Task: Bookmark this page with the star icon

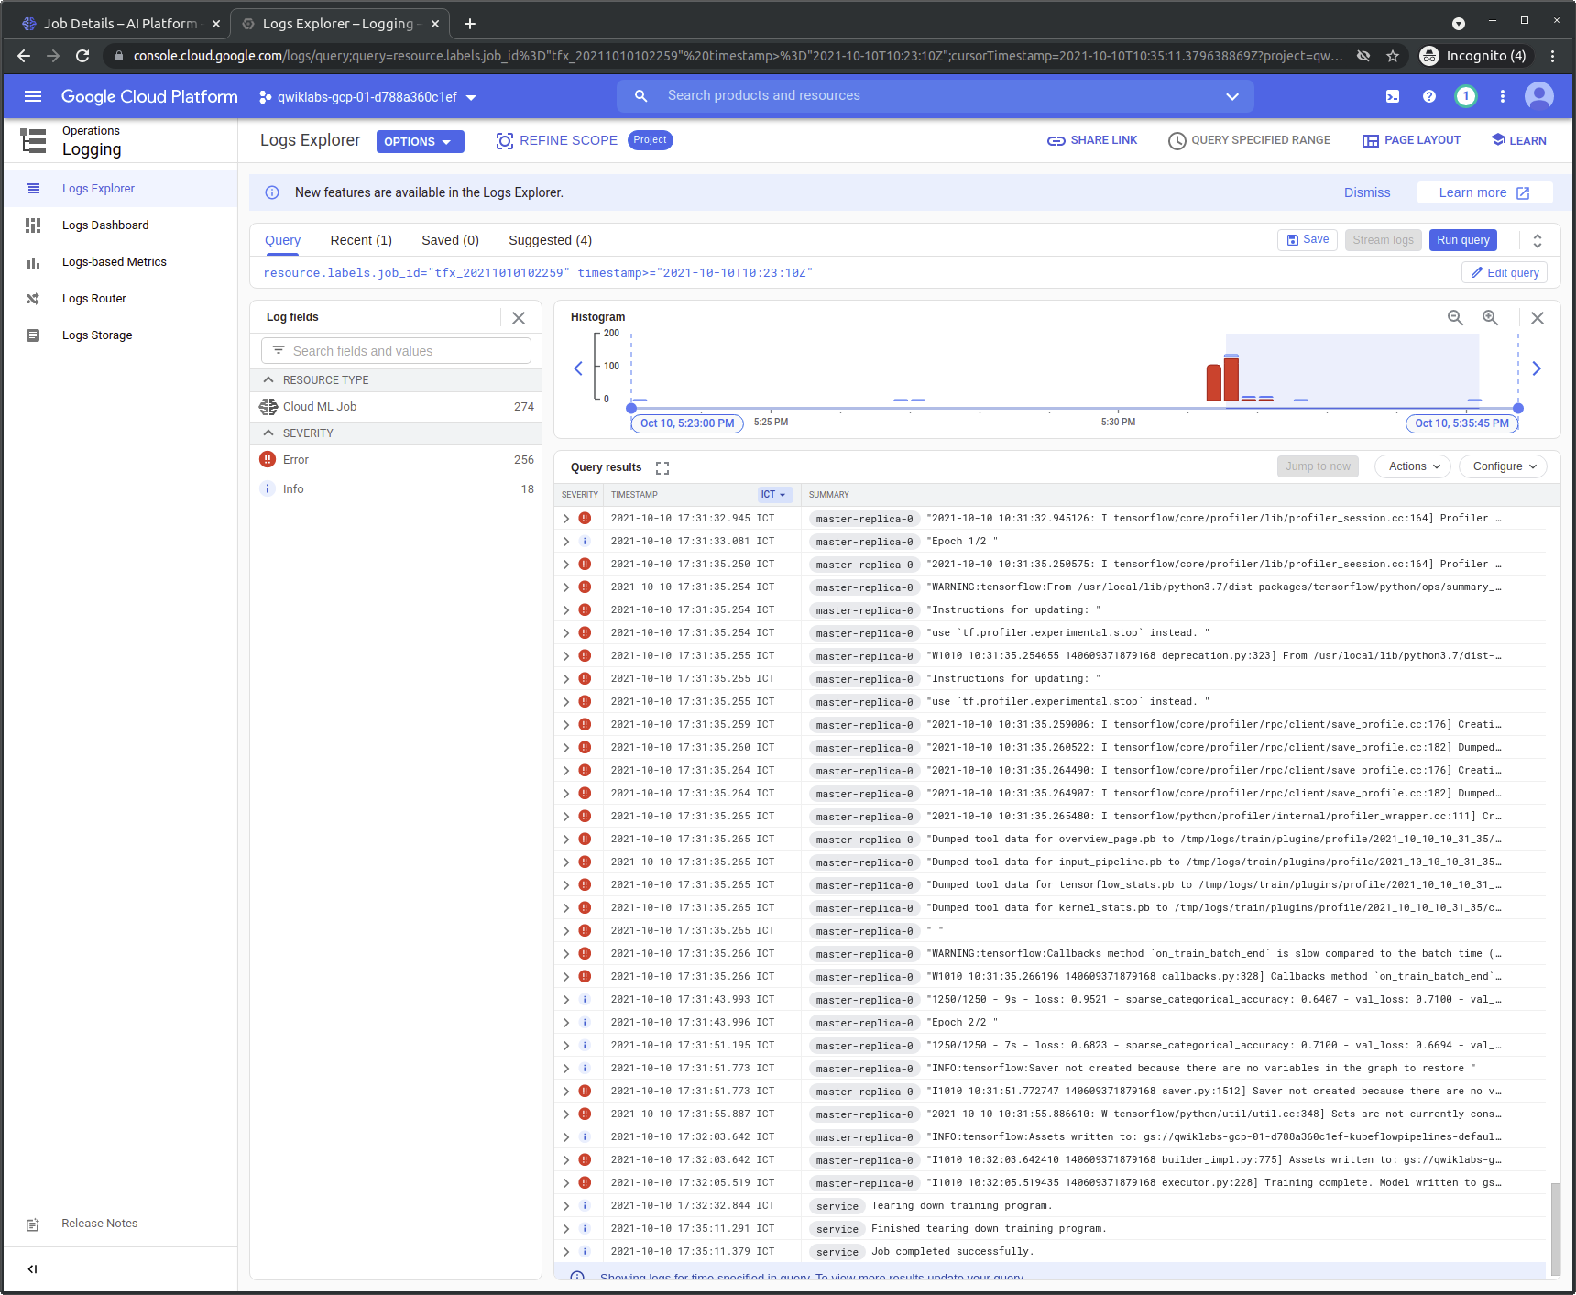Action: 1393,56
